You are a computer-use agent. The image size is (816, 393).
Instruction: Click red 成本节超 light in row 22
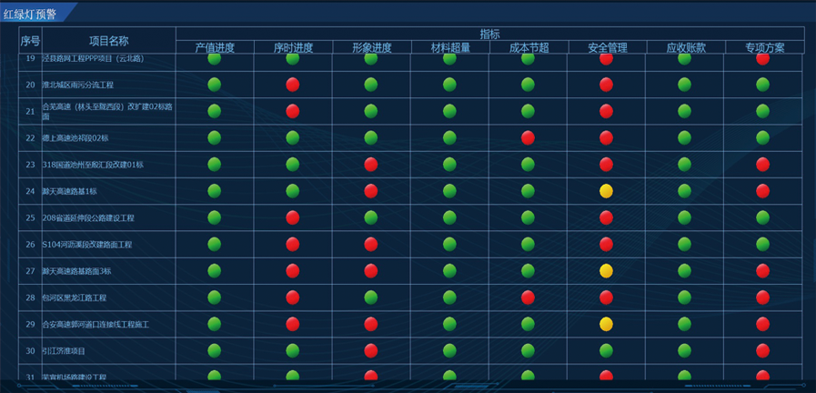(528, 137)
